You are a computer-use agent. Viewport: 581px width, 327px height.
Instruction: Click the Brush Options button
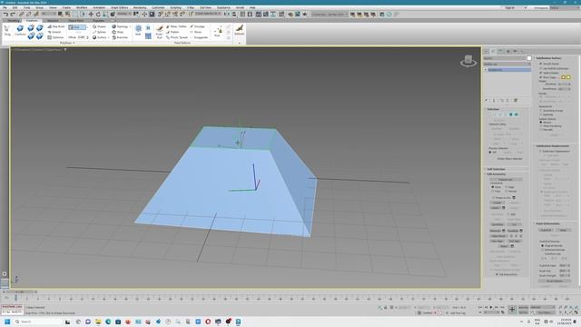[x=555, y=281]
